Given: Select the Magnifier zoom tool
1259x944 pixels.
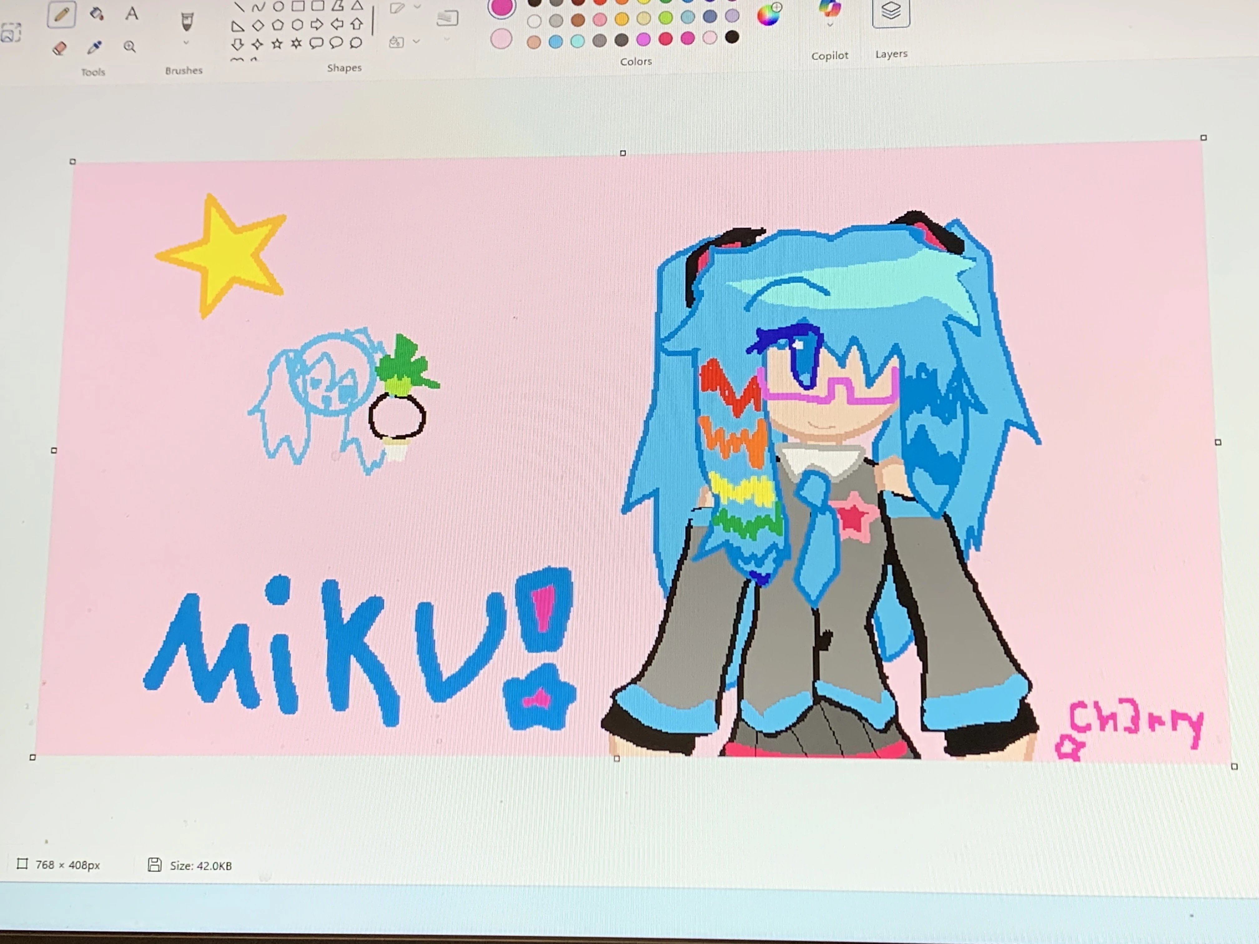Looking at the screenshot, I should click(130, 47).
